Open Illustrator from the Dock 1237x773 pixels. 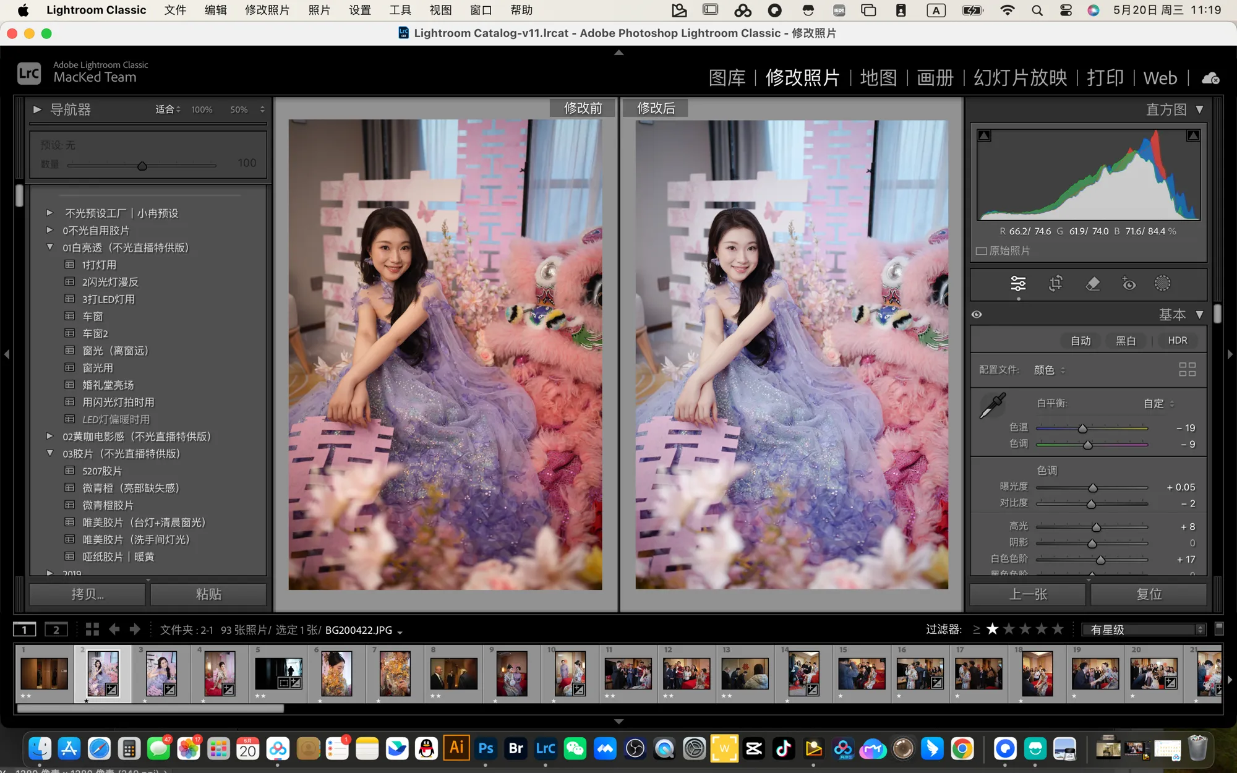[x=456, y=748]
